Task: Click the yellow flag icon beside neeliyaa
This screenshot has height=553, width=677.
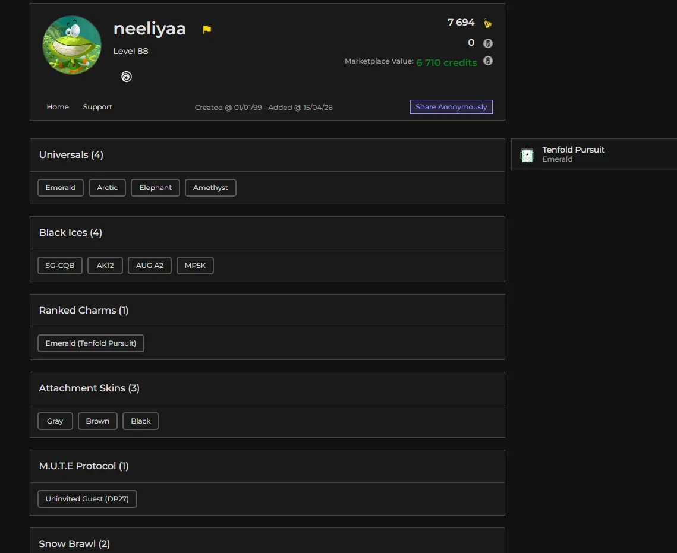Action: pyautogui.click(x=207, y=30)
